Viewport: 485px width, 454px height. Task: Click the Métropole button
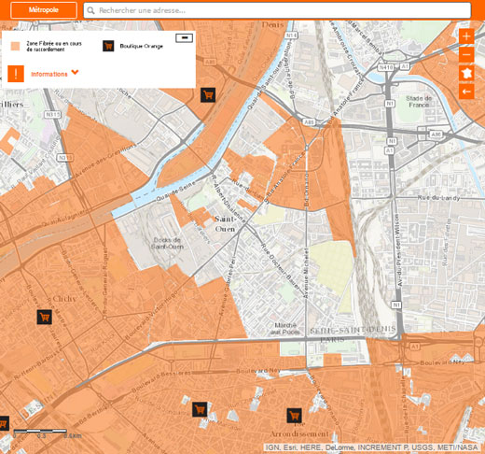(44, 10)
